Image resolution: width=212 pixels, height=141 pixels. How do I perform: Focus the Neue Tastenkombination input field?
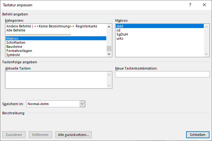point(162,74)
